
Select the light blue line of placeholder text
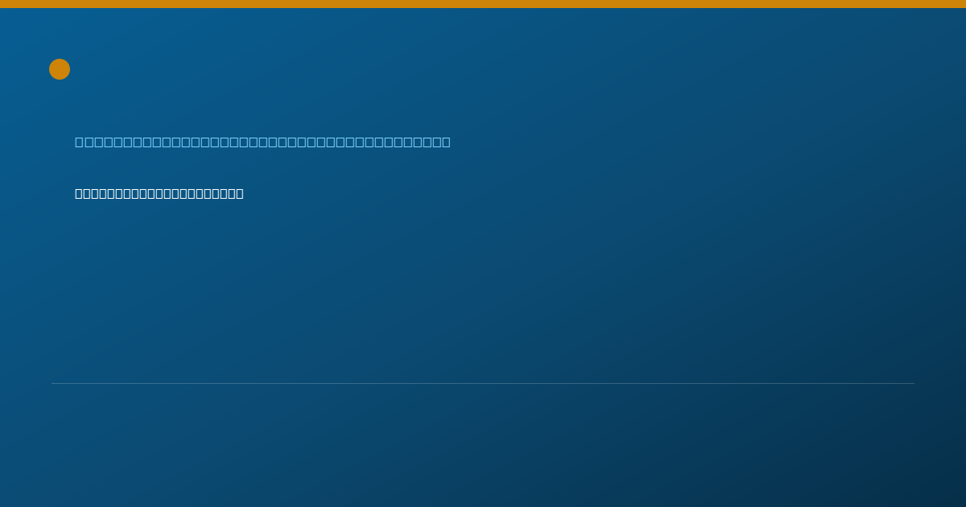tap(262, 142)
